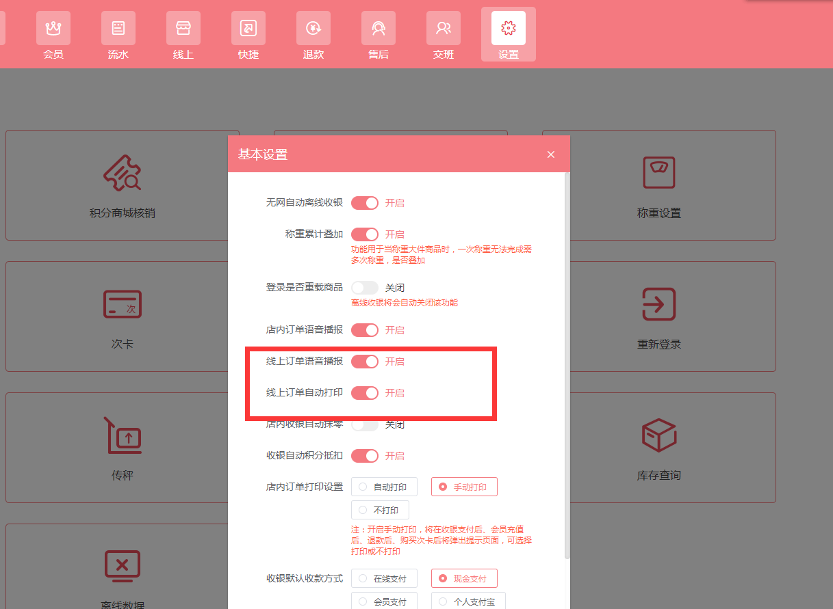
Task: Open the 传秤 upload scale icon
Action: pos(123,435)
